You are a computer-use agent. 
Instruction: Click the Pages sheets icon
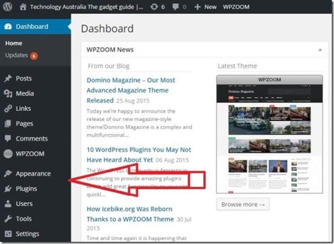point(8,124)
